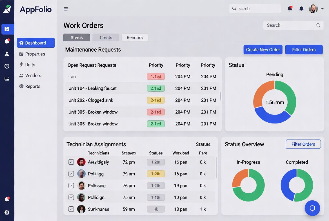The height and width of the screenshot is (221, 329).
Task: Click the AppFolio logo icon
Action: click(x=7, y=9)
